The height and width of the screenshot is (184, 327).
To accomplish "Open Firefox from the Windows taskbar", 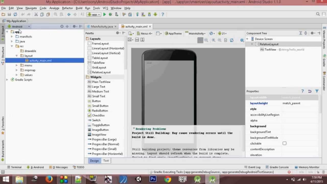I will point(49,179).
